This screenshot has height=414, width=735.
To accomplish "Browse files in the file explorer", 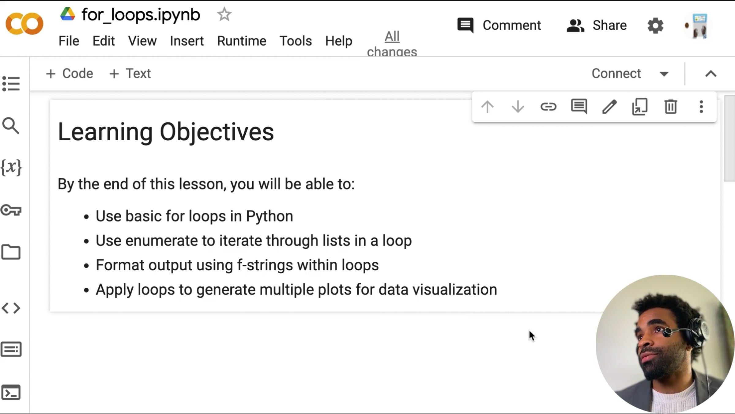I will 11,252.
